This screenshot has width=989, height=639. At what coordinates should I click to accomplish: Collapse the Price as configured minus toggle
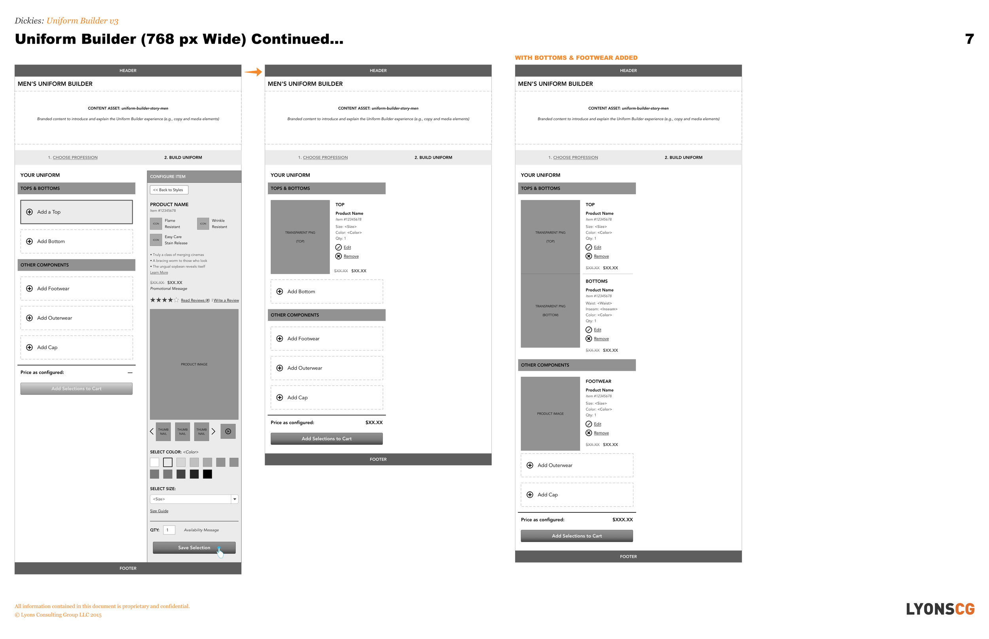(130, 373)
